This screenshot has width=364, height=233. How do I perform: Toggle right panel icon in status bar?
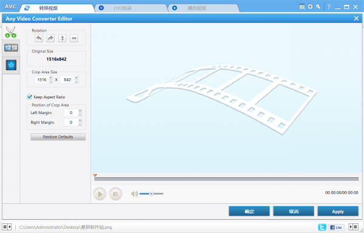tap(354, 227)
